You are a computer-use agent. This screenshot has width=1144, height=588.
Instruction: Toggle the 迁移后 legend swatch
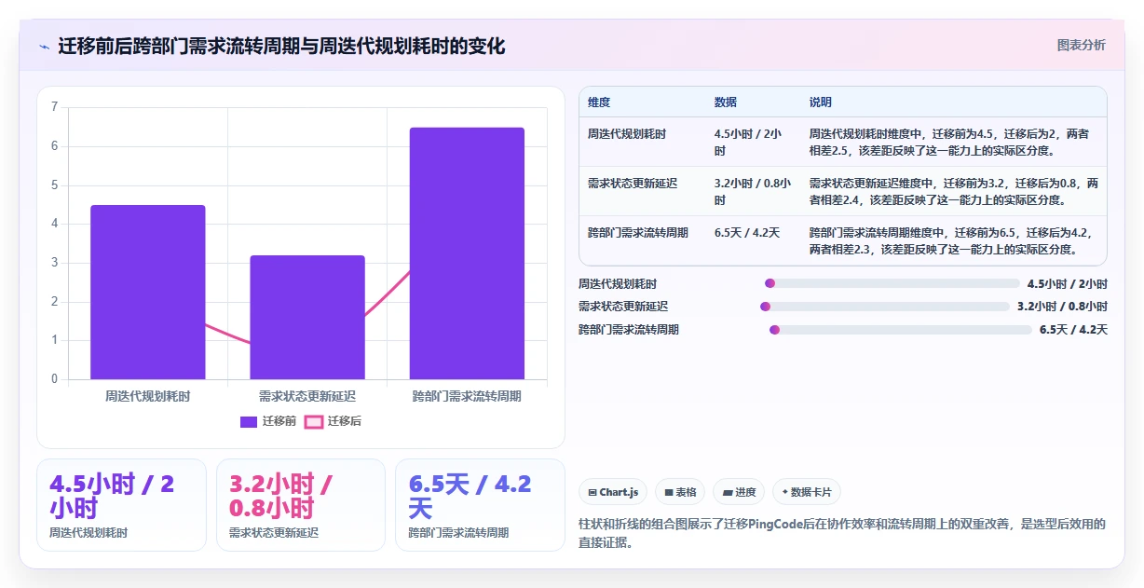pyautogui.click(x=314, y=421)
